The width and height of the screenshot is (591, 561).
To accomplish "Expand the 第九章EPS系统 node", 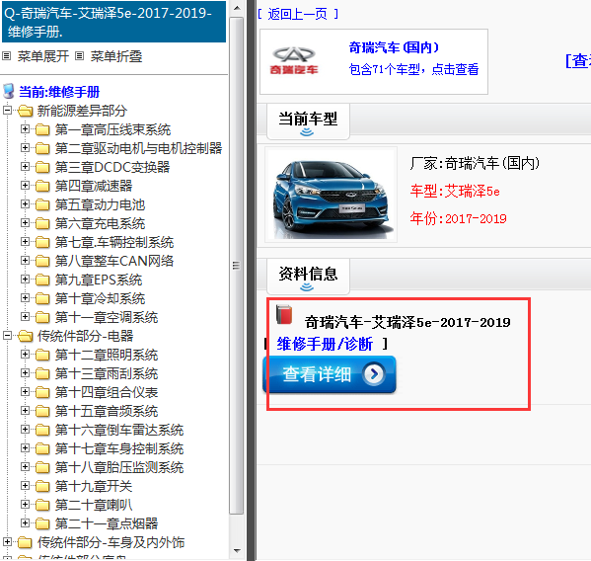I will [25, 280].
